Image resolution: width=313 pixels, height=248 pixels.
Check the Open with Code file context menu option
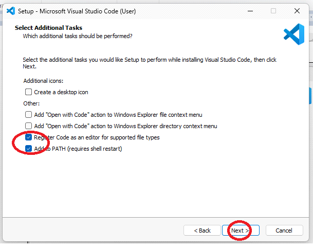29,115
